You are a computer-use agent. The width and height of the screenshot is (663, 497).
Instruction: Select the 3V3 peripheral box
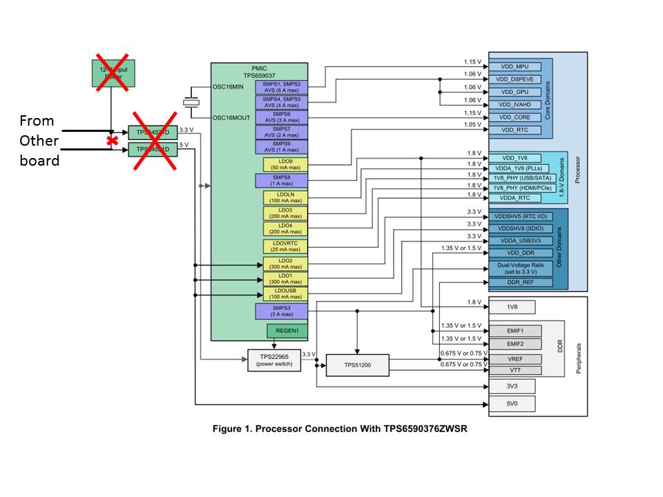pyautogui.click(x=512, y=387)
